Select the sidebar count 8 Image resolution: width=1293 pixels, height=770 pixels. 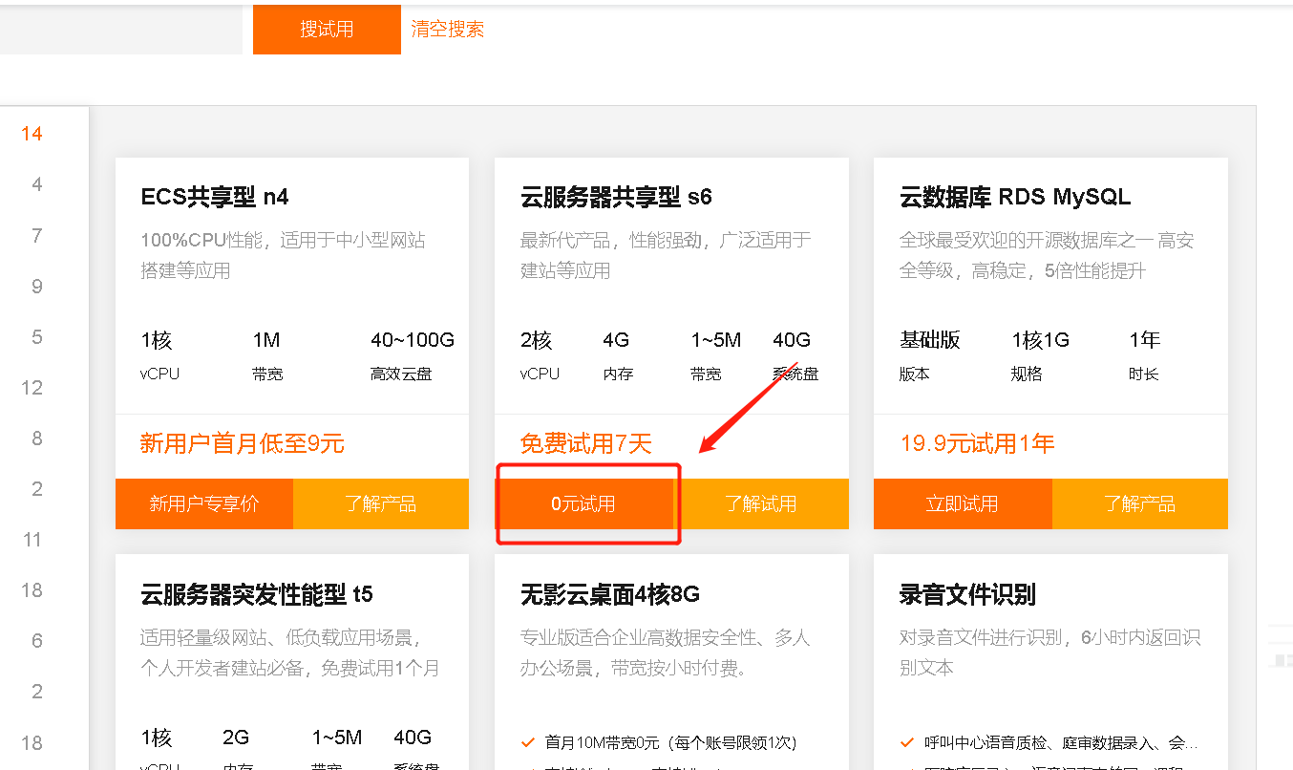tap(37, 438)
